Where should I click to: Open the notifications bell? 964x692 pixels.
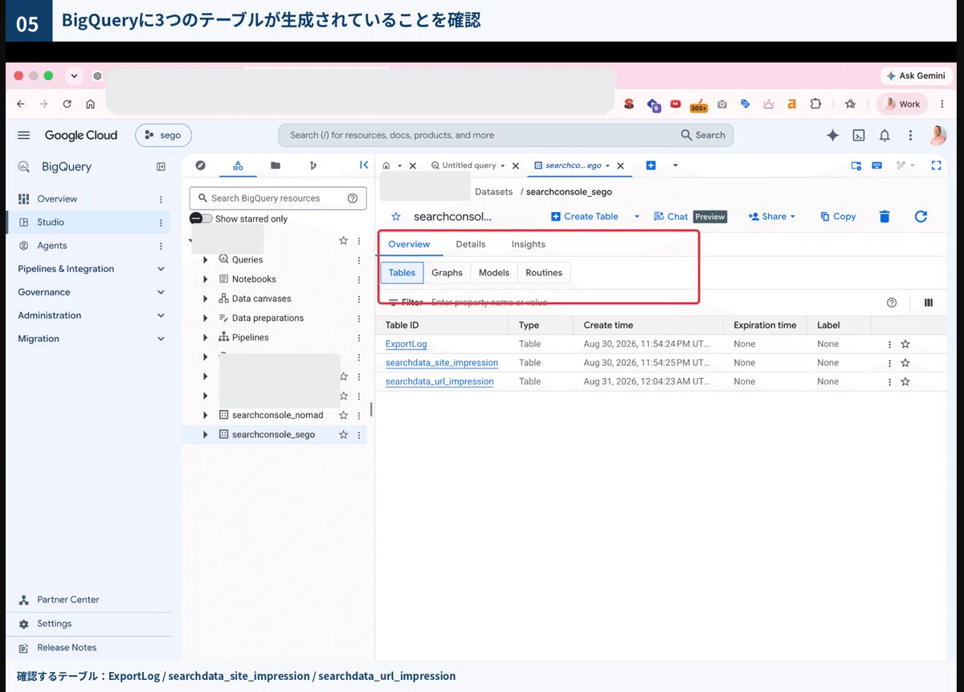point(884,136)
